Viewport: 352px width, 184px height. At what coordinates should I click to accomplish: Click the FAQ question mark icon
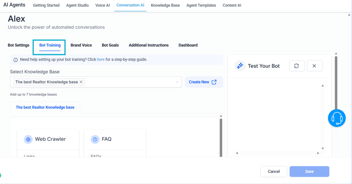[95, 139]
